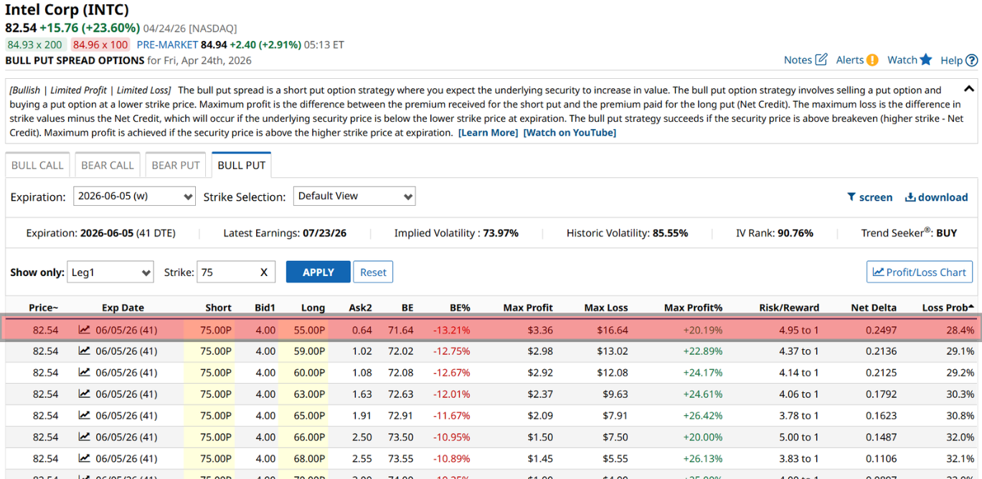982x479 pixels.
Task: Click the screen filter icon
Action: [851, 197]
